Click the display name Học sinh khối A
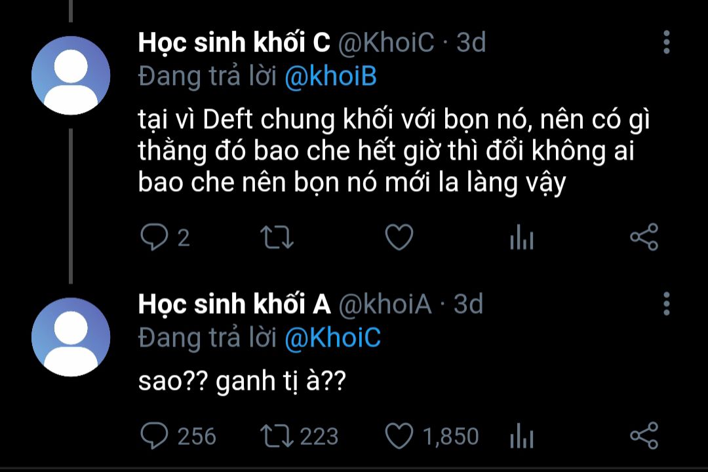This screenshot has height=472, width=708. 234,304
